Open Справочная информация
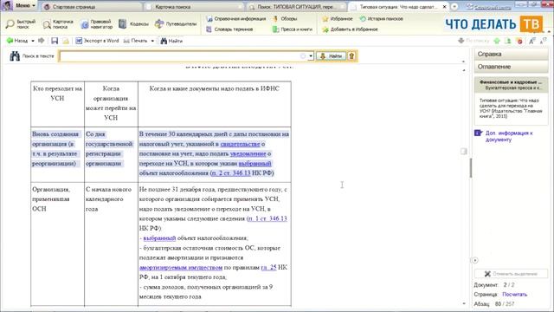554x312 pixels. [x=235, y=19]
